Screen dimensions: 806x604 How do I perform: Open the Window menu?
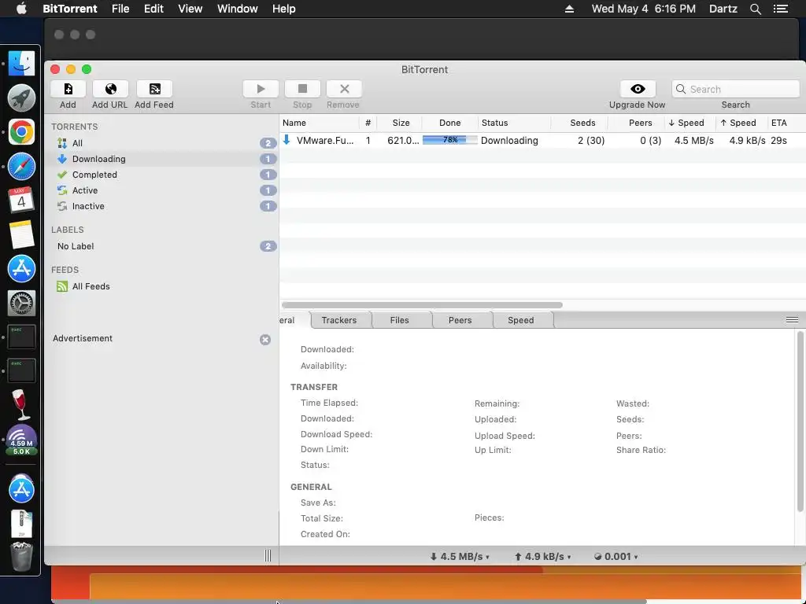pyautogui.click(x=238, y=9)
